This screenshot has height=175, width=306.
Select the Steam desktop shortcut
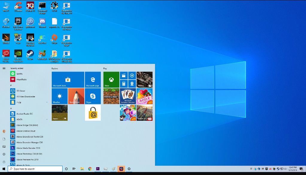pos(30,55)
